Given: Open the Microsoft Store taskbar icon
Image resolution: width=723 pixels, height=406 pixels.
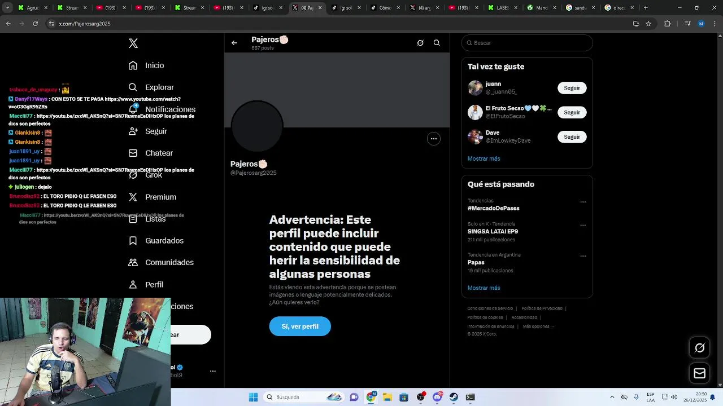Looking at the screenshot, I should pyautogui.click(x=404, y=397).
